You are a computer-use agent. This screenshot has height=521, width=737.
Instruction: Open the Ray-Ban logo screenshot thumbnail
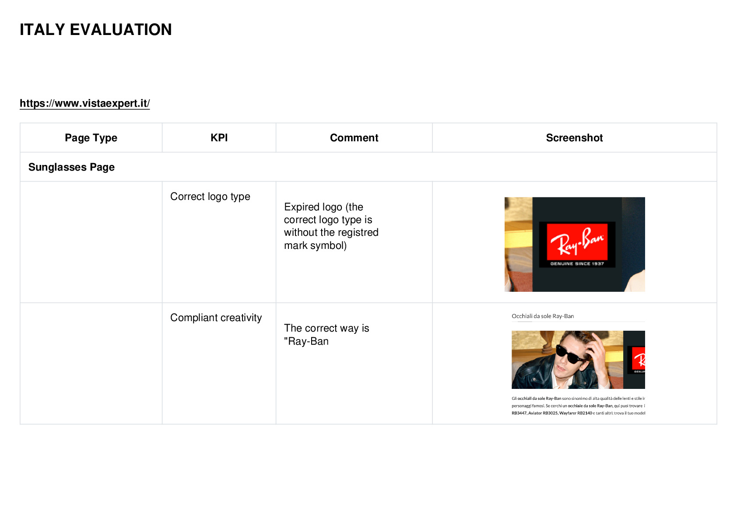[x=575, y=245]
